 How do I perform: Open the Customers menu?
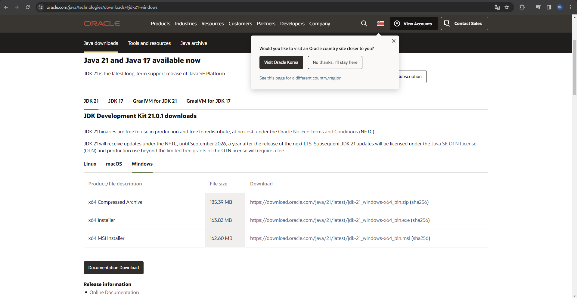tap(240, 23)
